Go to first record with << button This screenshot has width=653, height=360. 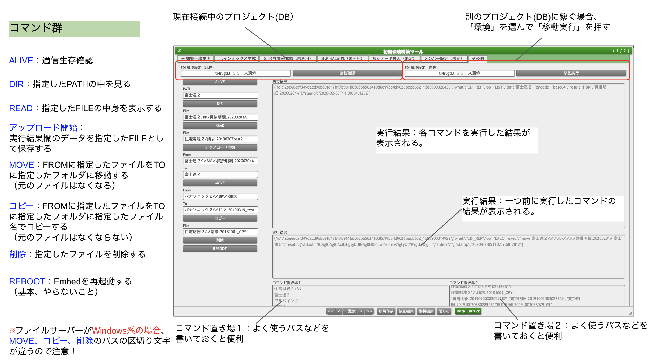tap(331, 311)
